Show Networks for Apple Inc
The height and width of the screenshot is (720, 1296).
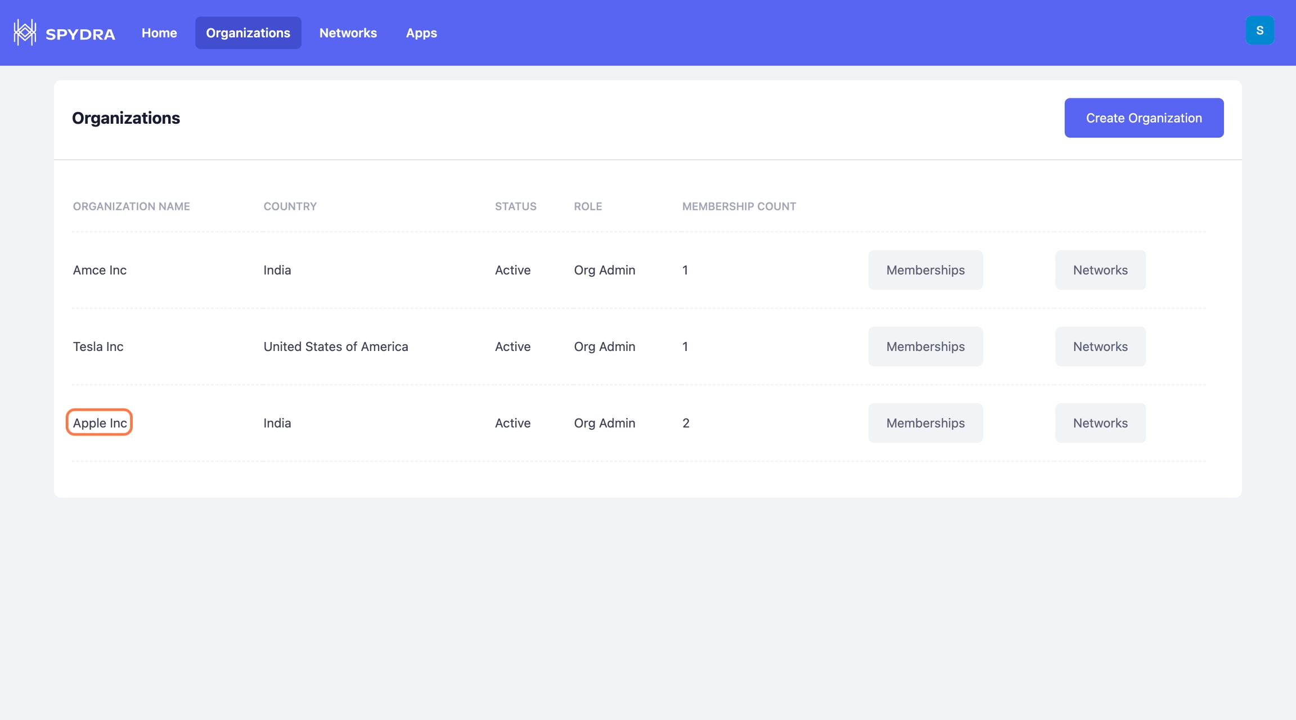click(1100, 423)
